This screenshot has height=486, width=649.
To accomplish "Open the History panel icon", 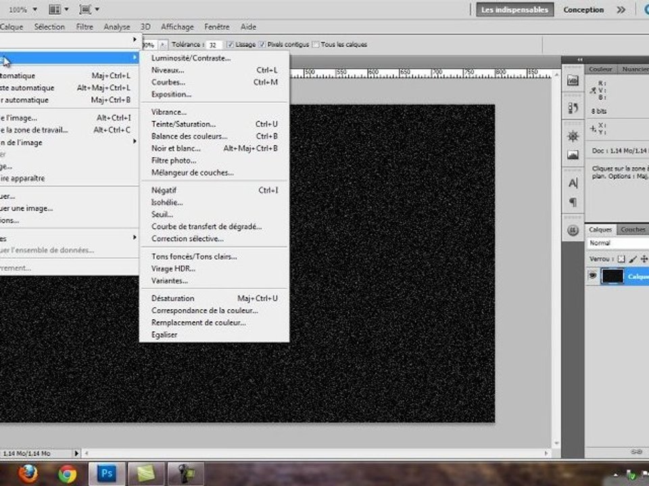I will click(573, 107).
